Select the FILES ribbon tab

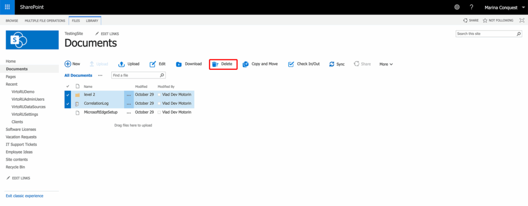pos(76,21)
